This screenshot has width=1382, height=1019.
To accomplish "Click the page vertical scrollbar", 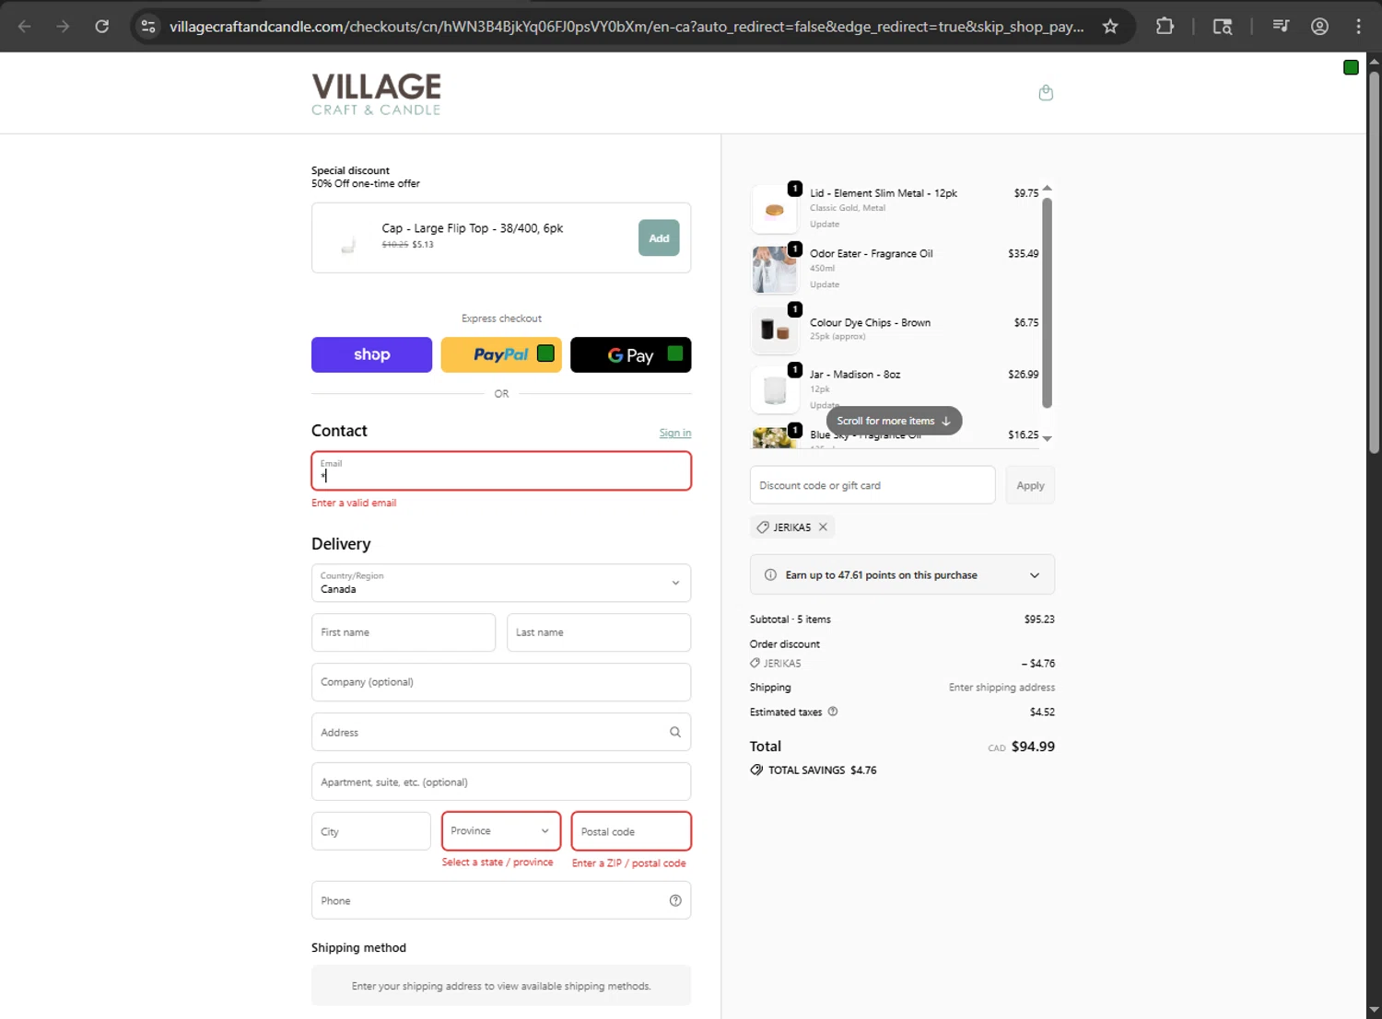I will [x=1374, y=262].
